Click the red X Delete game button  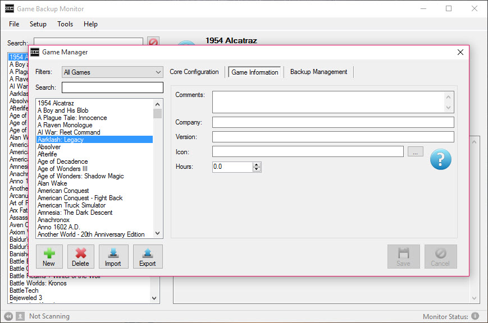click(x=81, y=256)
